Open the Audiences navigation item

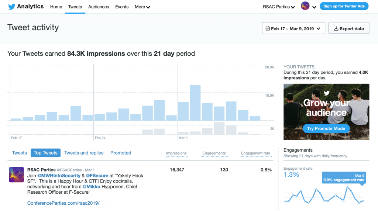pos(99,7)
